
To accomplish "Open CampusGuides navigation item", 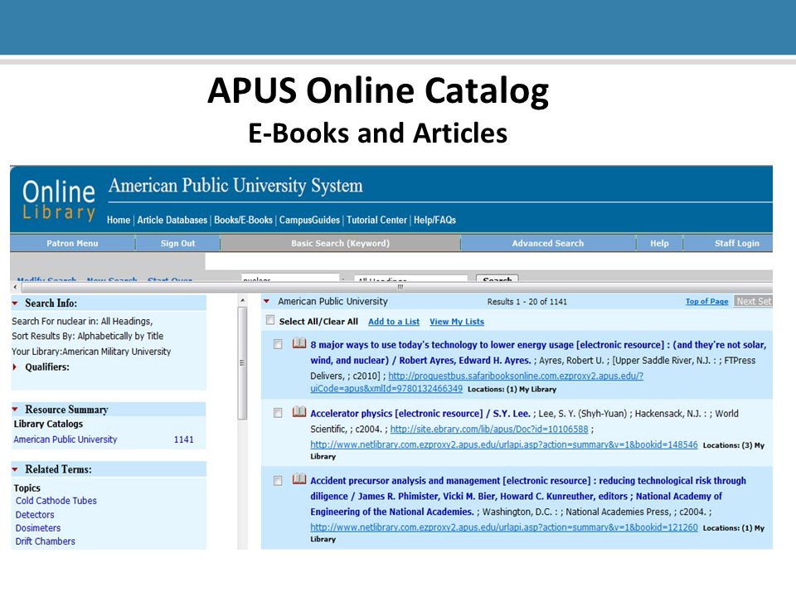I will point(309,220).
